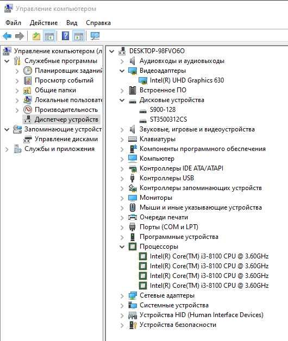The image size is (288, 341).
Task: Click the Клавиатуры keyboard icon
Action: pos(133,139)
